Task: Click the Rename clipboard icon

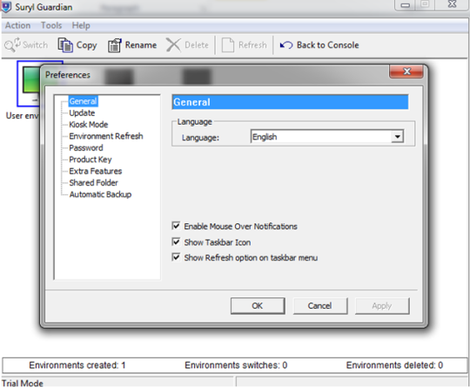Action: (x=115, y=45)
